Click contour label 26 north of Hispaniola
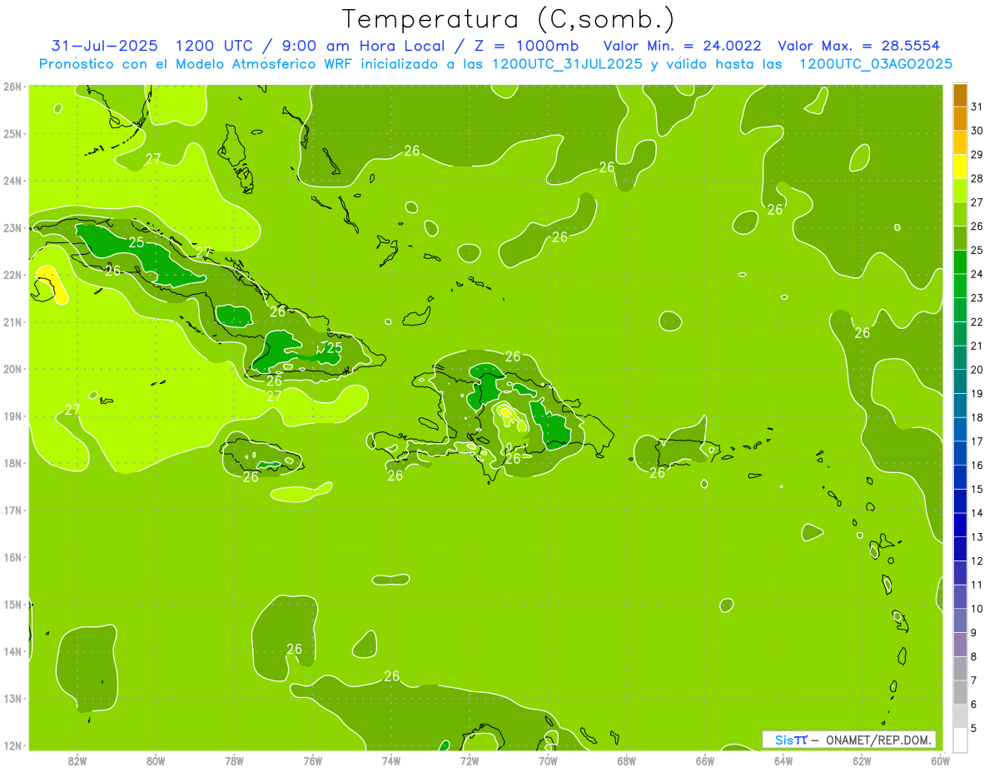Viewport: 999px width, 772px height. pyautogui.click(x=513, y=356)
